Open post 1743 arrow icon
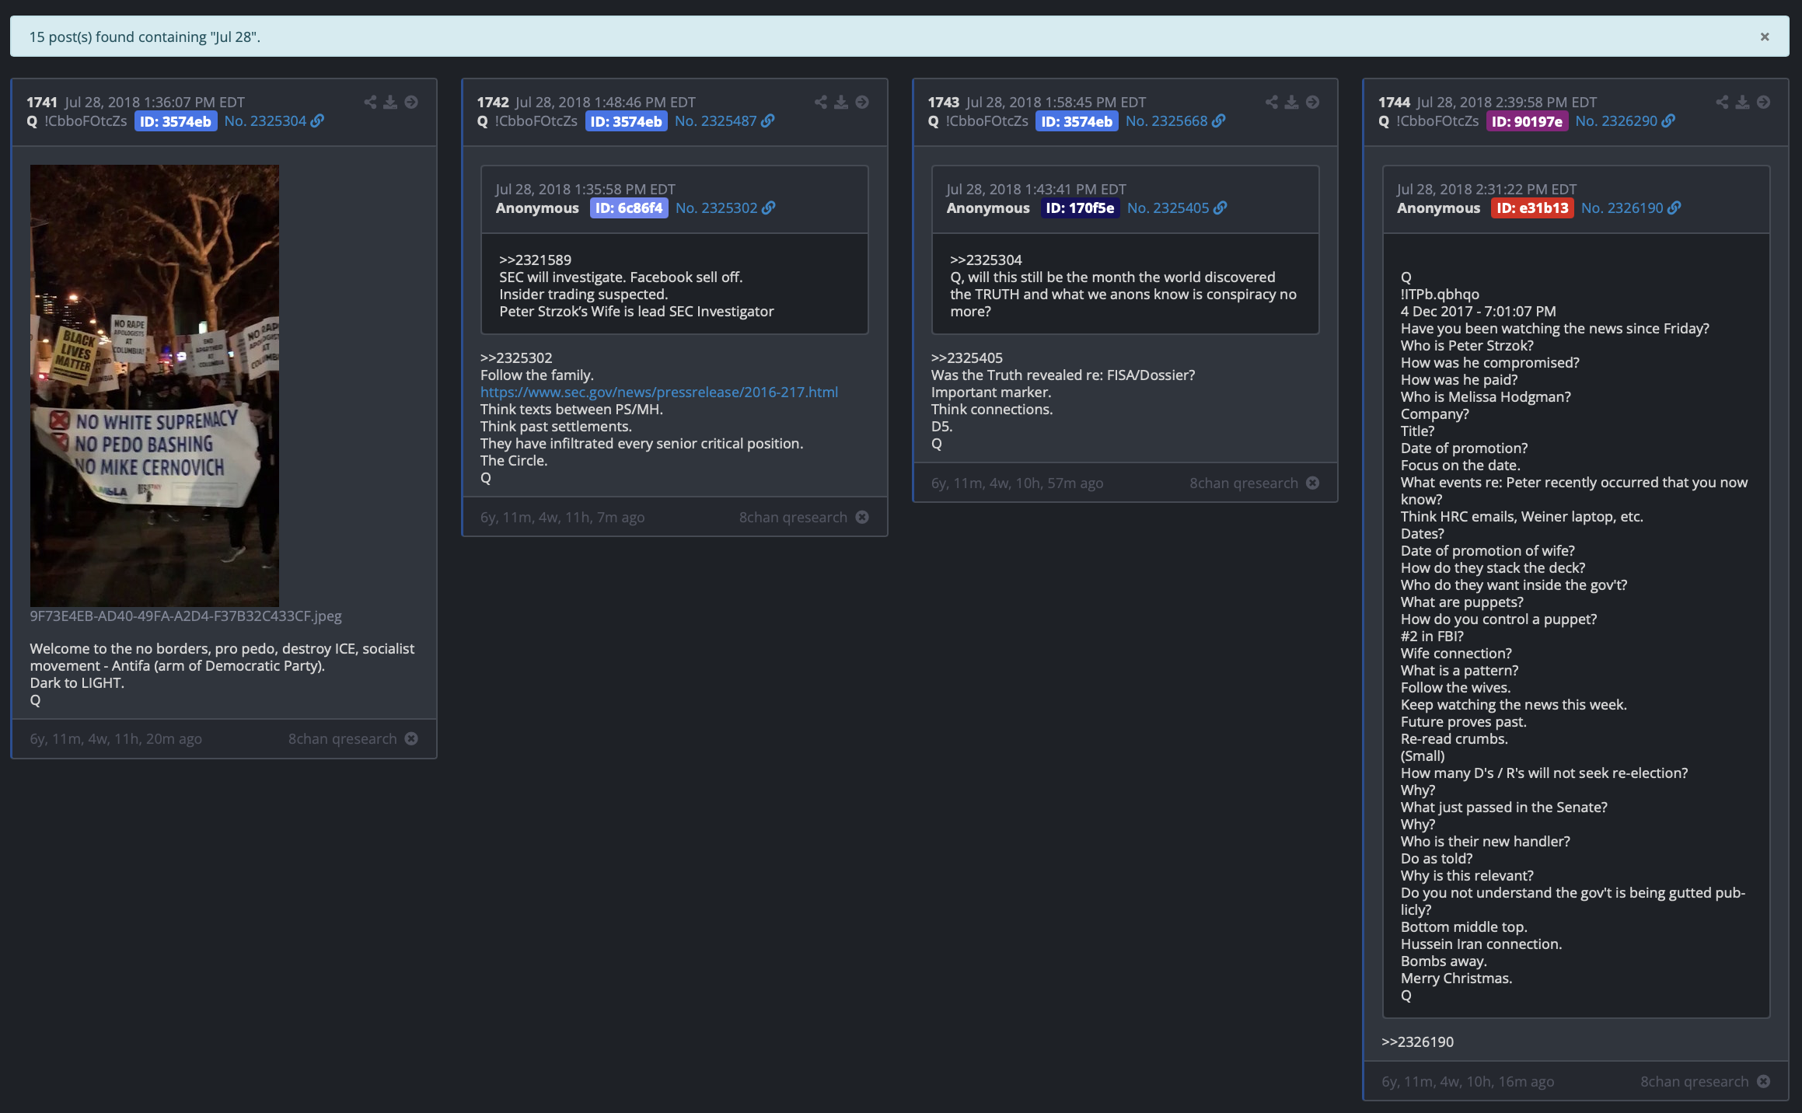 point(1313,102)
